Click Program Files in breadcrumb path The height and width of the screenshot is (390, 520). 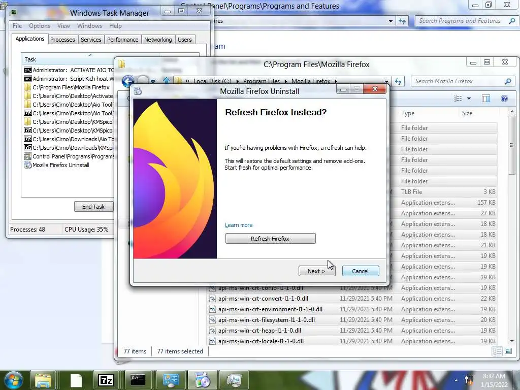262,81
